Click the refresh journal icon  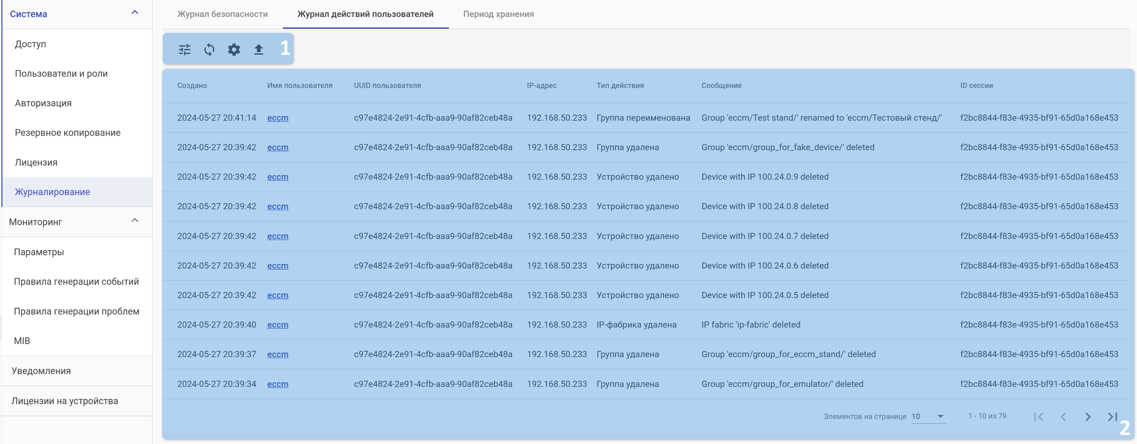(209, 49)
